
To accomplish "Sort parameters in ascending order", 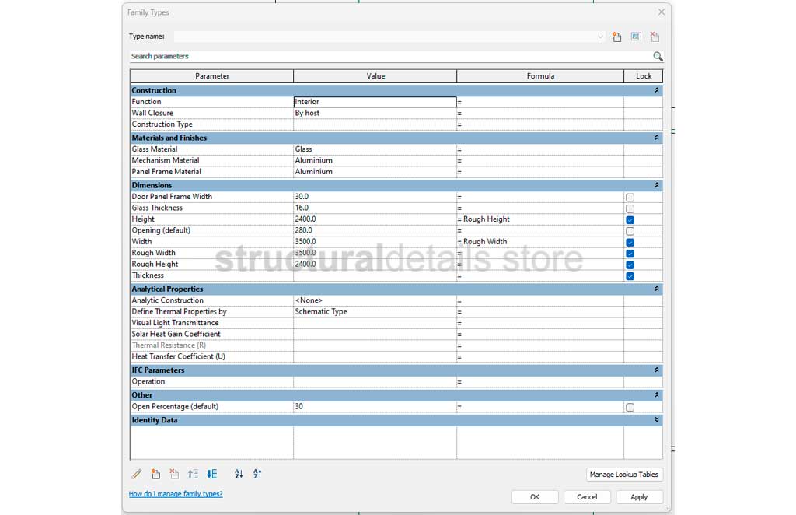I will (x=239, y=474).
